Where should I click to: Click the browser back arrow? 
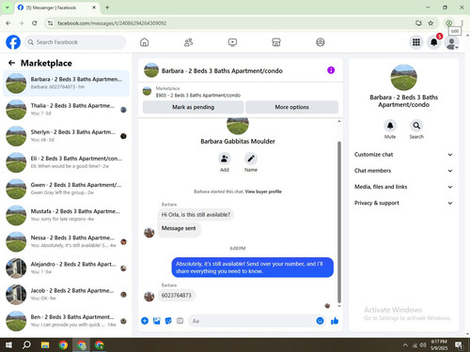(x=8, y=23)
